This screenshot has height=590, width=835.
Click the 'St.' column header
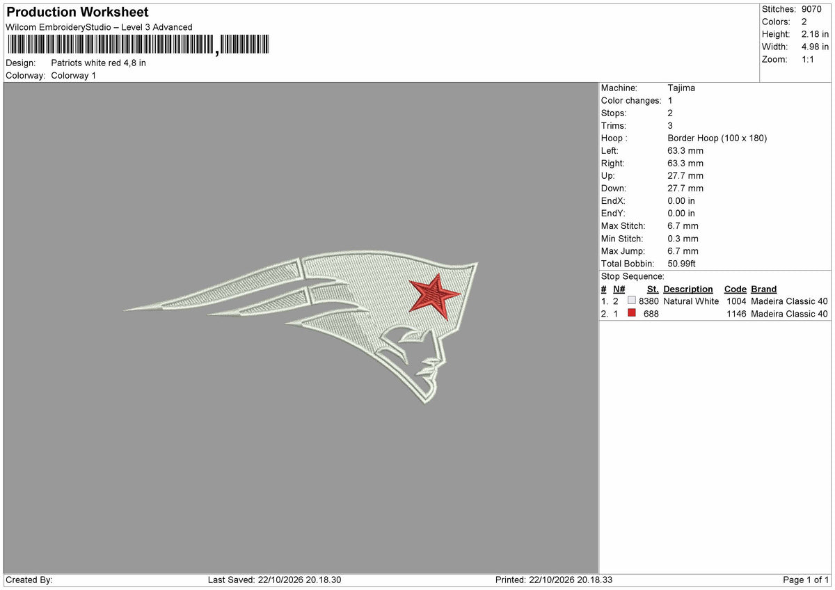[x=653, y=289]
